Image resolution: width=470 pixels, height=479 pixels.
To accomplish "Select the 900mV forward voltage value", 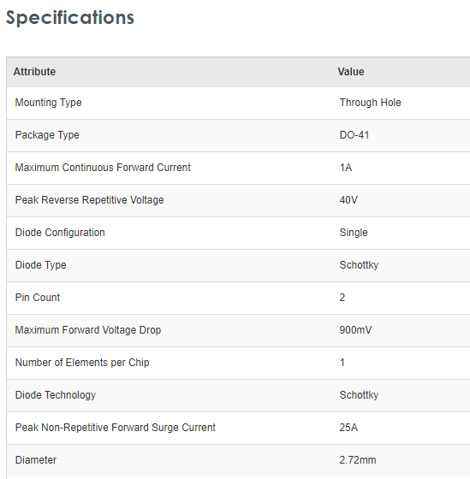I will click(x=355, y=330).
